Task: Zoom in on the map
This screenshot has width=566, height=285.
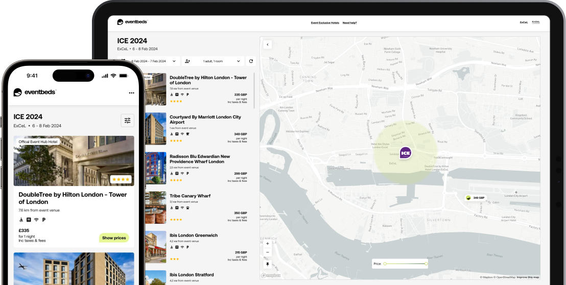Action: tap(267, 244)
